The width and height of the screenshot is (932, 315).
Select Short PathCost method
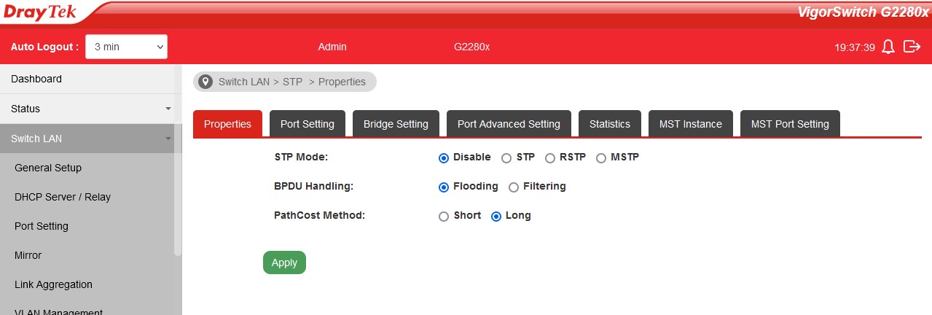click(444, 216)
